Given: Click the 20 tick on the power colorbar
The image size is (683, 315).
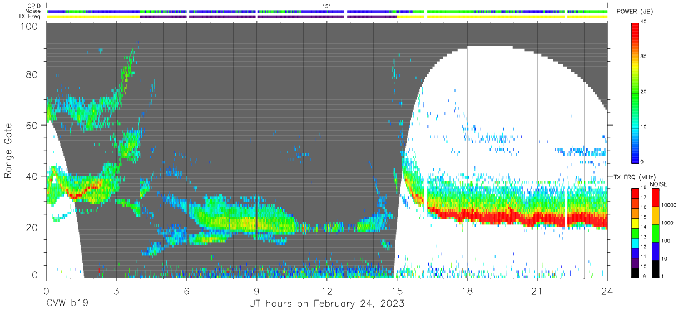Looking at the screenshot, I should (644, 92).
